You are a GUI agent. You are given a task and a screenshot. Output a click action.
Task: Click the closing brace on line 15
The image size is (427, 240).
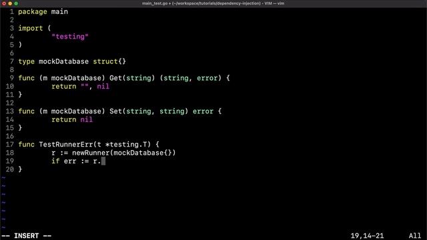20,128
